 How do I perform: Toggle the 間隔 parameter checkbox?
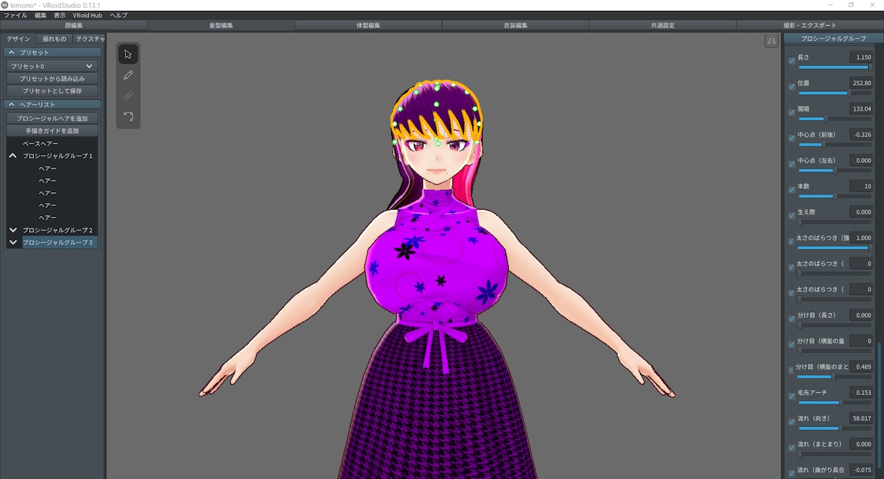791,113
